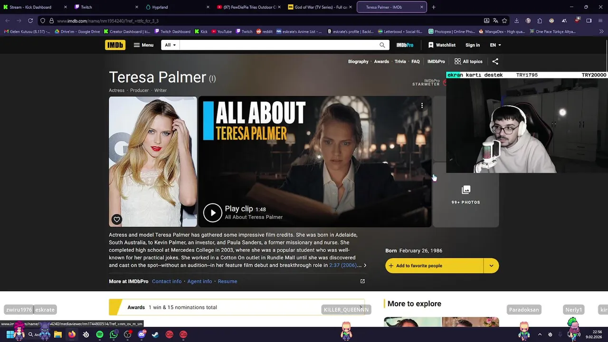Open the Watchlist
The height and width of the screenshot is (342, 608).
click(x=442, y=45)
